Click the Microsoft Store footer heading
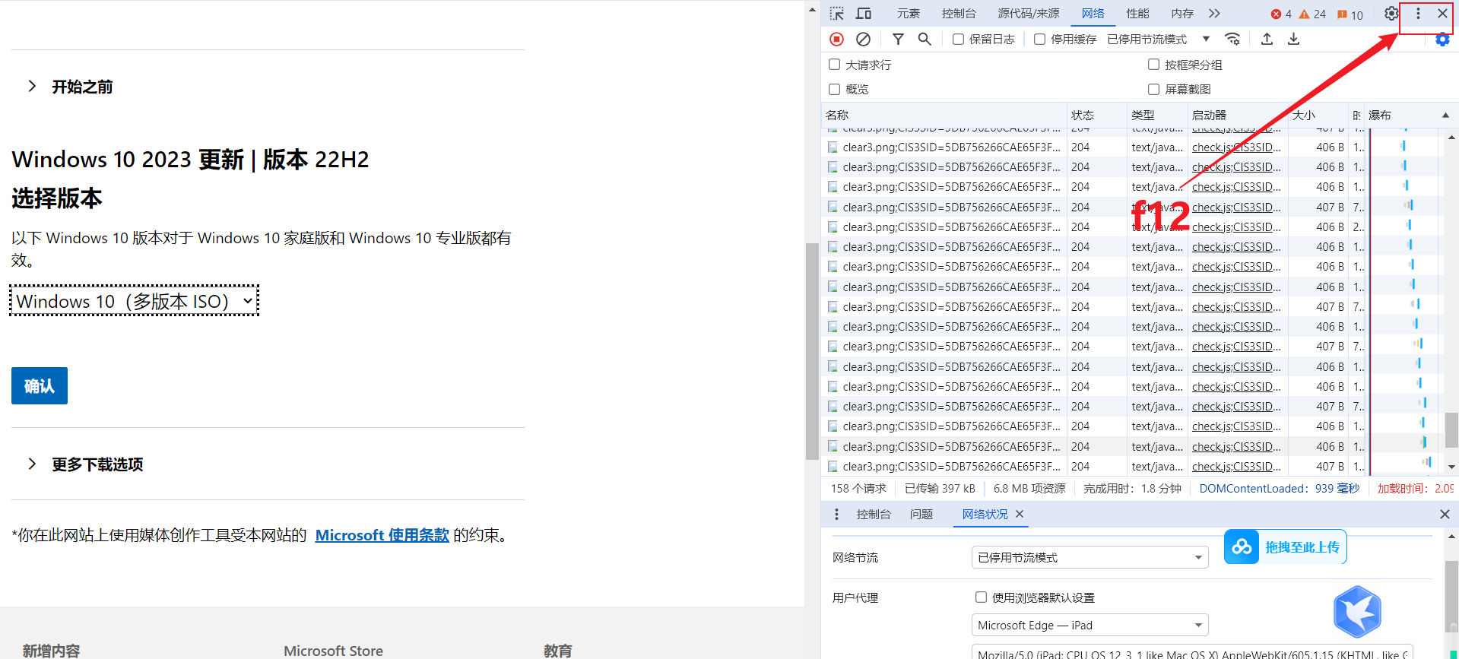The image size is (1459, 659). (x=333, y=651)
